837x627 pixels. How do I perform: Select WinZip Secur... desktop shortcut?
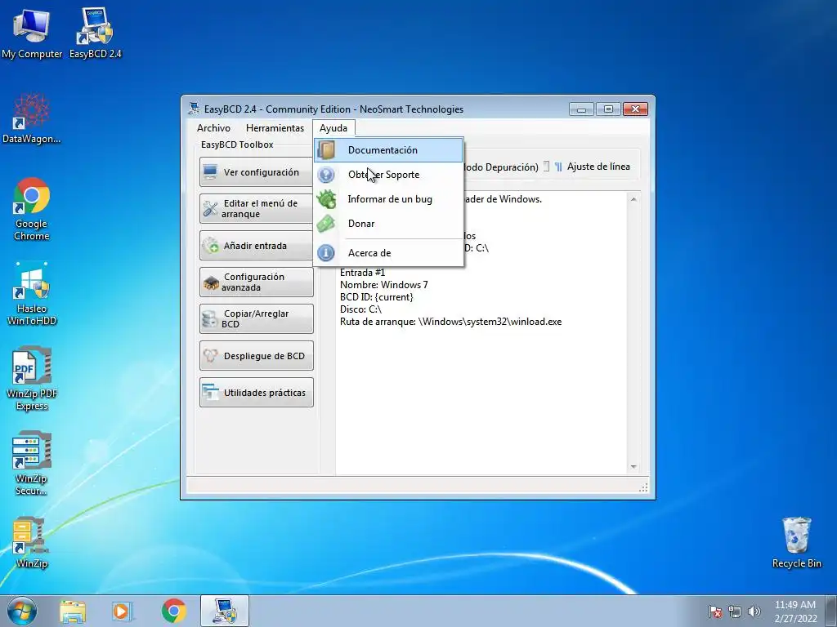(x=32, y=464)
